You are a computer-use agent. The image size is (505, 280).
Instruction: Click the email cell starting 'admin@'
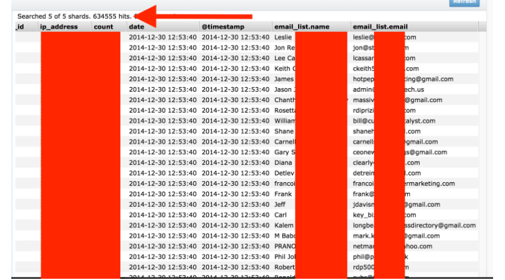point(388,90)
